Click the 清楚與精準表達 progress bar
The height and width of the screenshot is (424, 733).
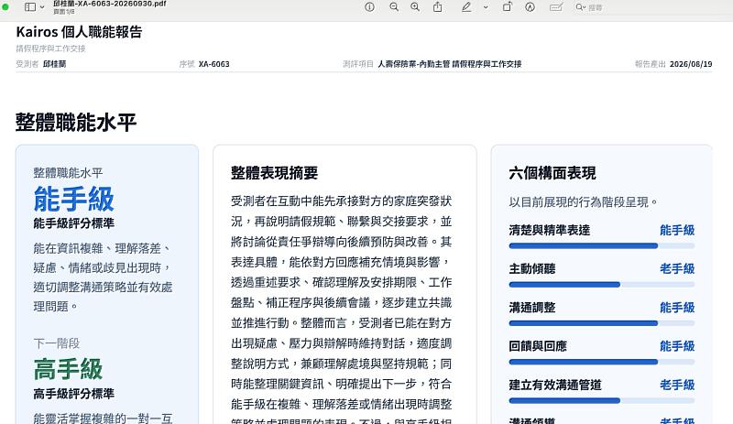[602, 246]
